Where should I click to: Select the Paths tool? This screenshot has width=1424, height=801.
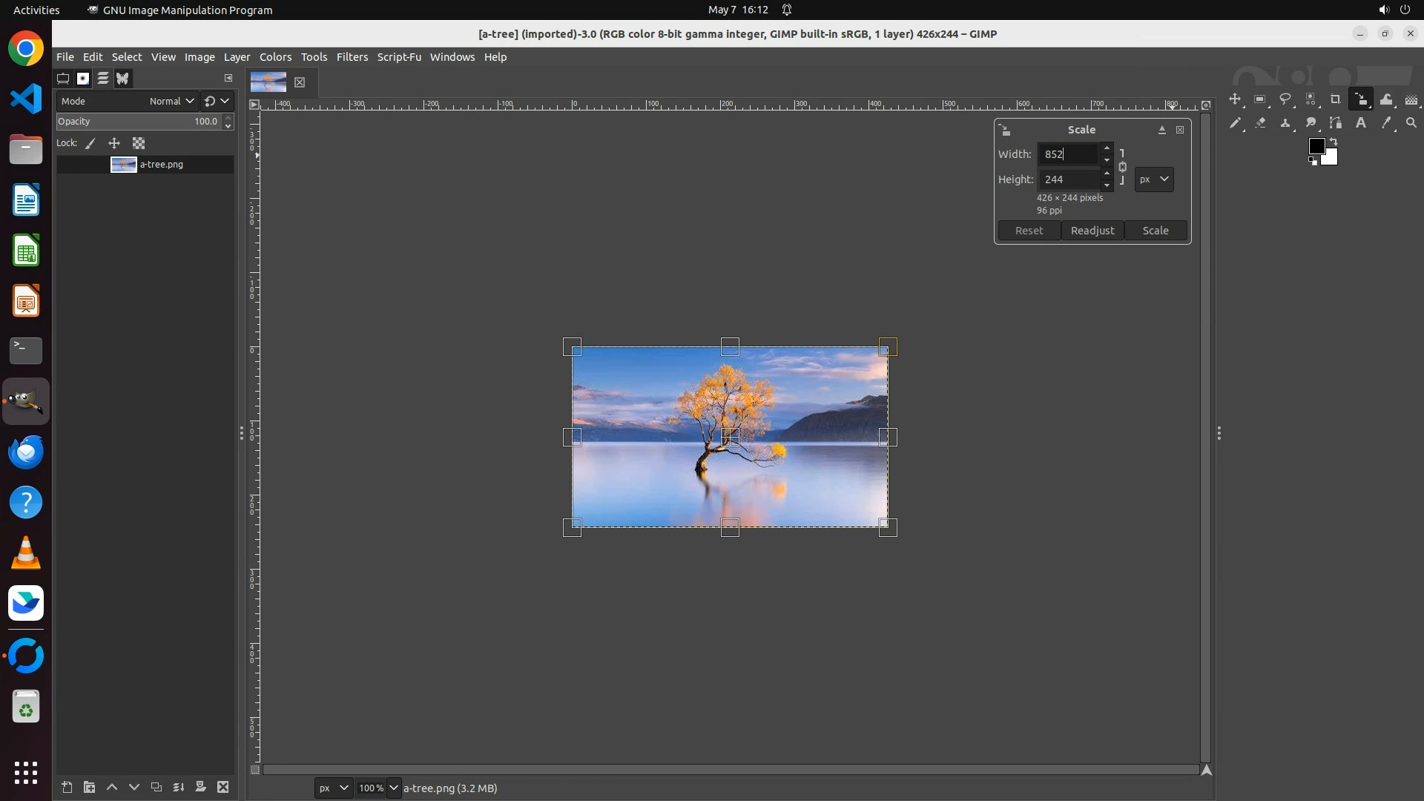tap(1336, 123)
